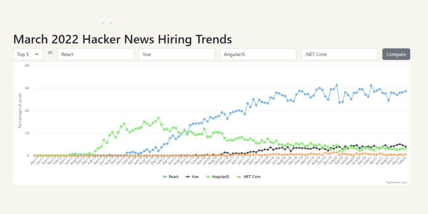Select the last React data point Feb22
The height and width of the screenshot is (214, 428).
pos(405,91)
